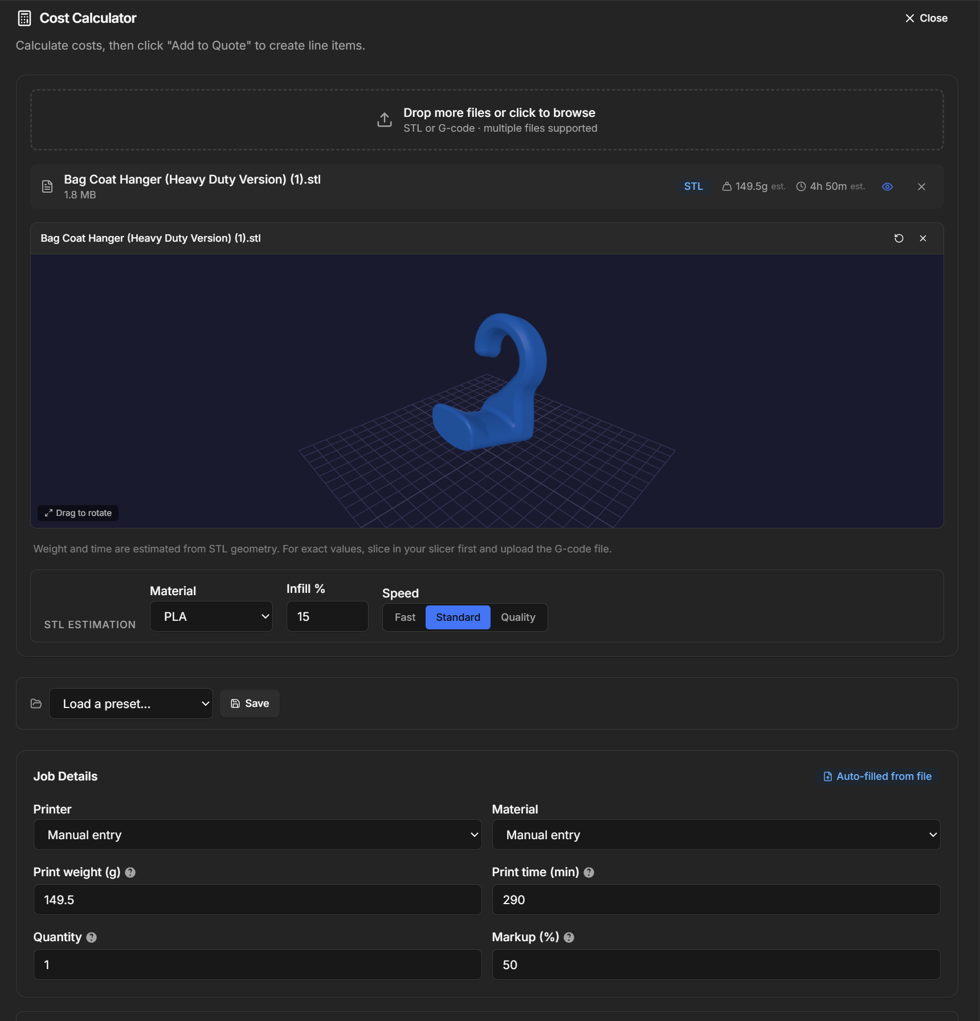The height and width of the screenshot is (1021, 980).
Task: Click the clock icon near the 4h 50m estimate
Action: [x=801, y=186]
